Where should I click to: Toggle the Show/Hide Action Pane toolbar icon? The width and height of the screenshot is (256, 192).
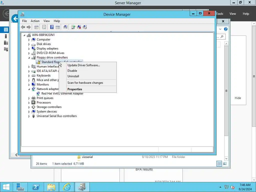(58, 27)
